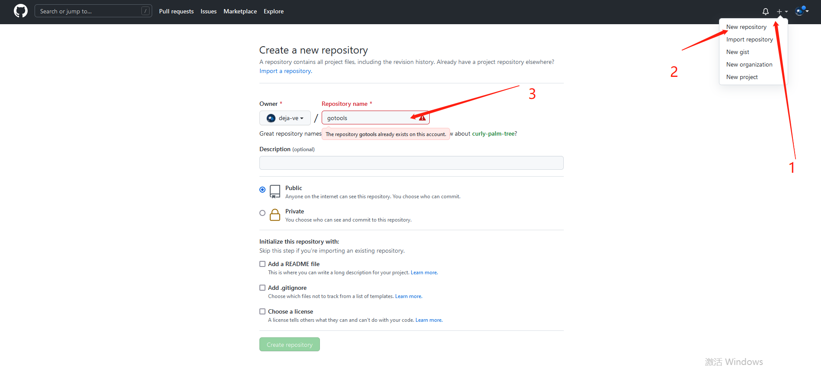The image size is (821, 368).
Task: Click the warning icon in repository name field
Action: click(422, 118)
